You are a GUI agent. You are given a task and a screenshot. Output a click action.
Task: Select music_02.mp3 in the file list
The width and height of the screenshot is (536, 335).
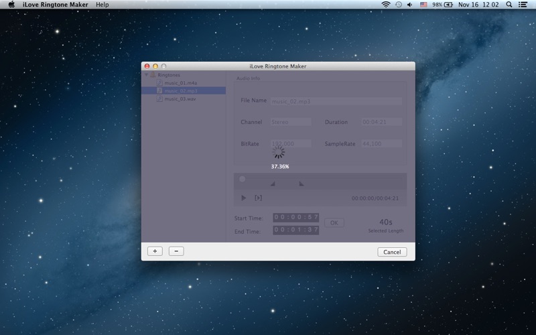(x=180, y=90)
